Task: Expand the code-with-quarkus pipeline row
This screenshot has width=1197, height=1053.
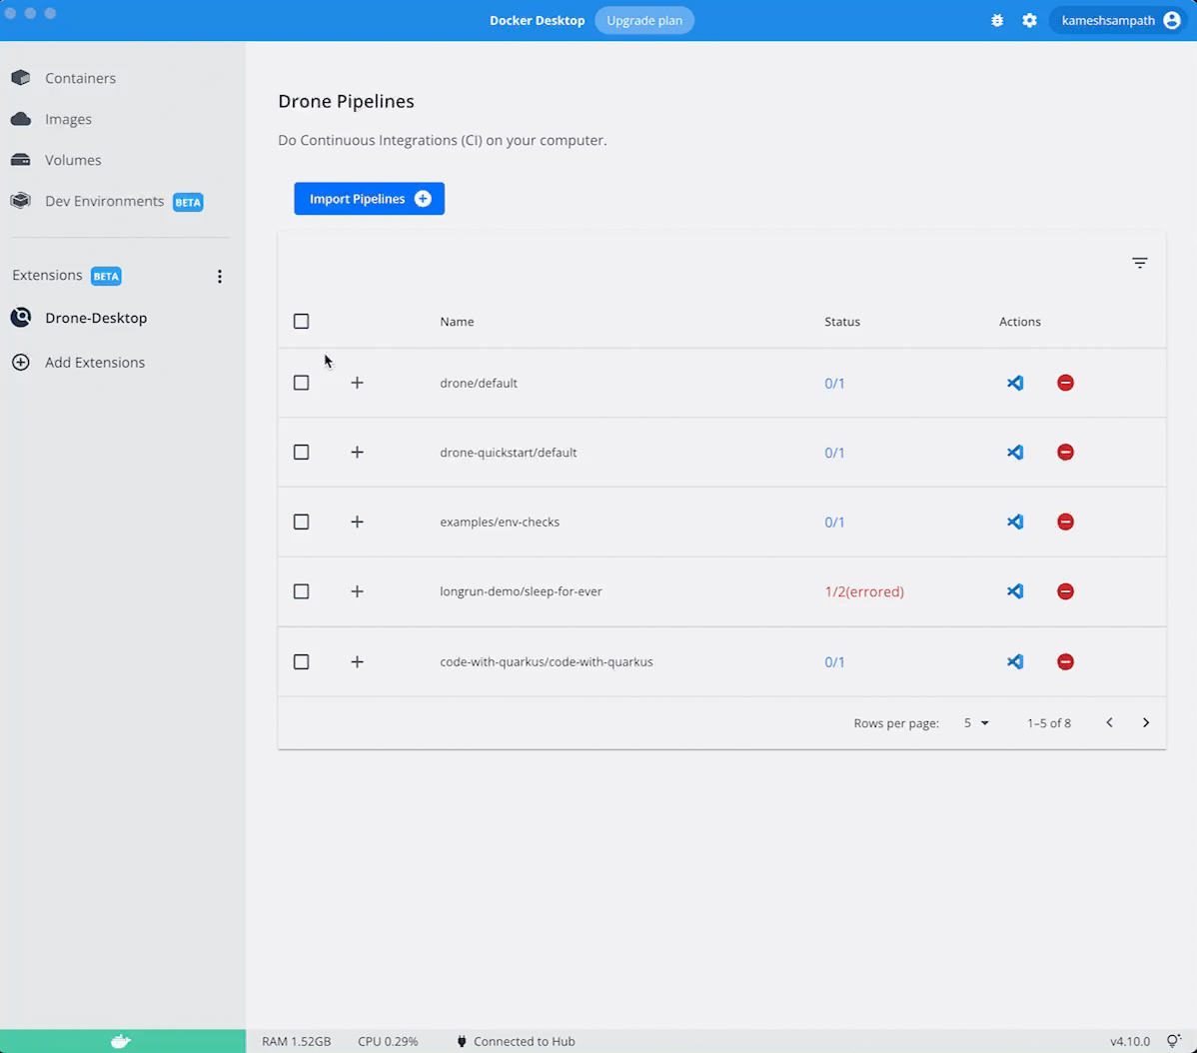Action: point(358,661)
